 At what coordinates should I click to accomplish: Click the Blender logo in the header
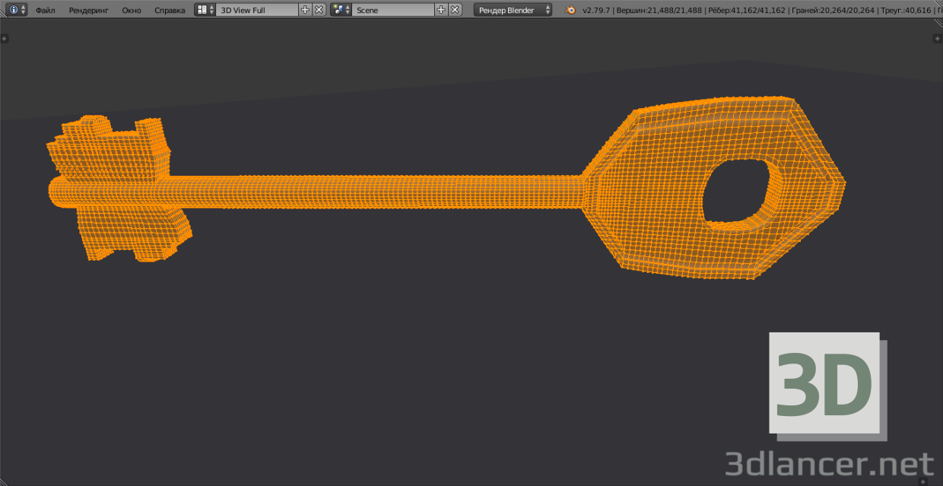pyautogui.click(x=569, y=10)
